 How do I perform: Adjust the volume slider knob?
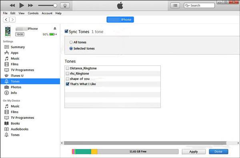pyautogui.click(x=55, y=6)
